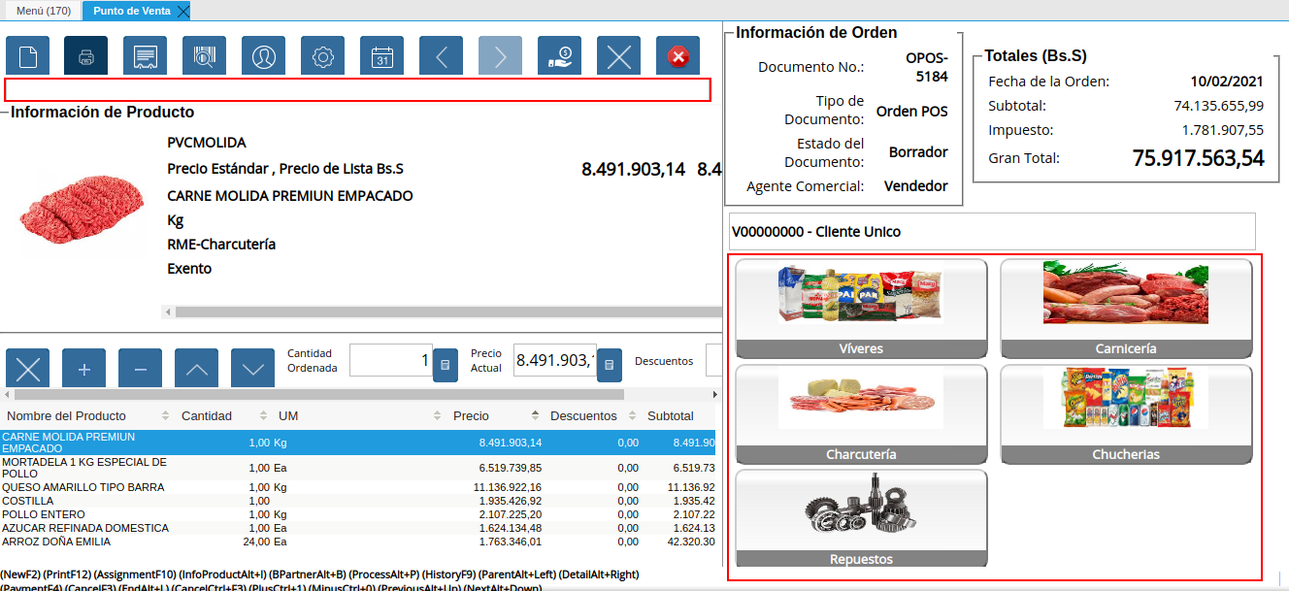1289x591 pixels.
Task: Click the Cliente Unico customer field
Action: click(992, 231)
